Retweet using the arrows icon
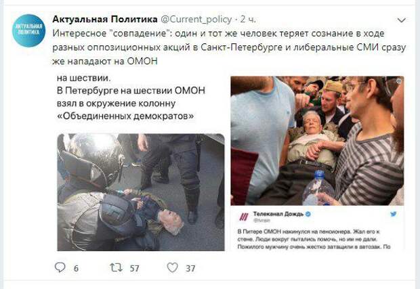 (x=117, y=267)
